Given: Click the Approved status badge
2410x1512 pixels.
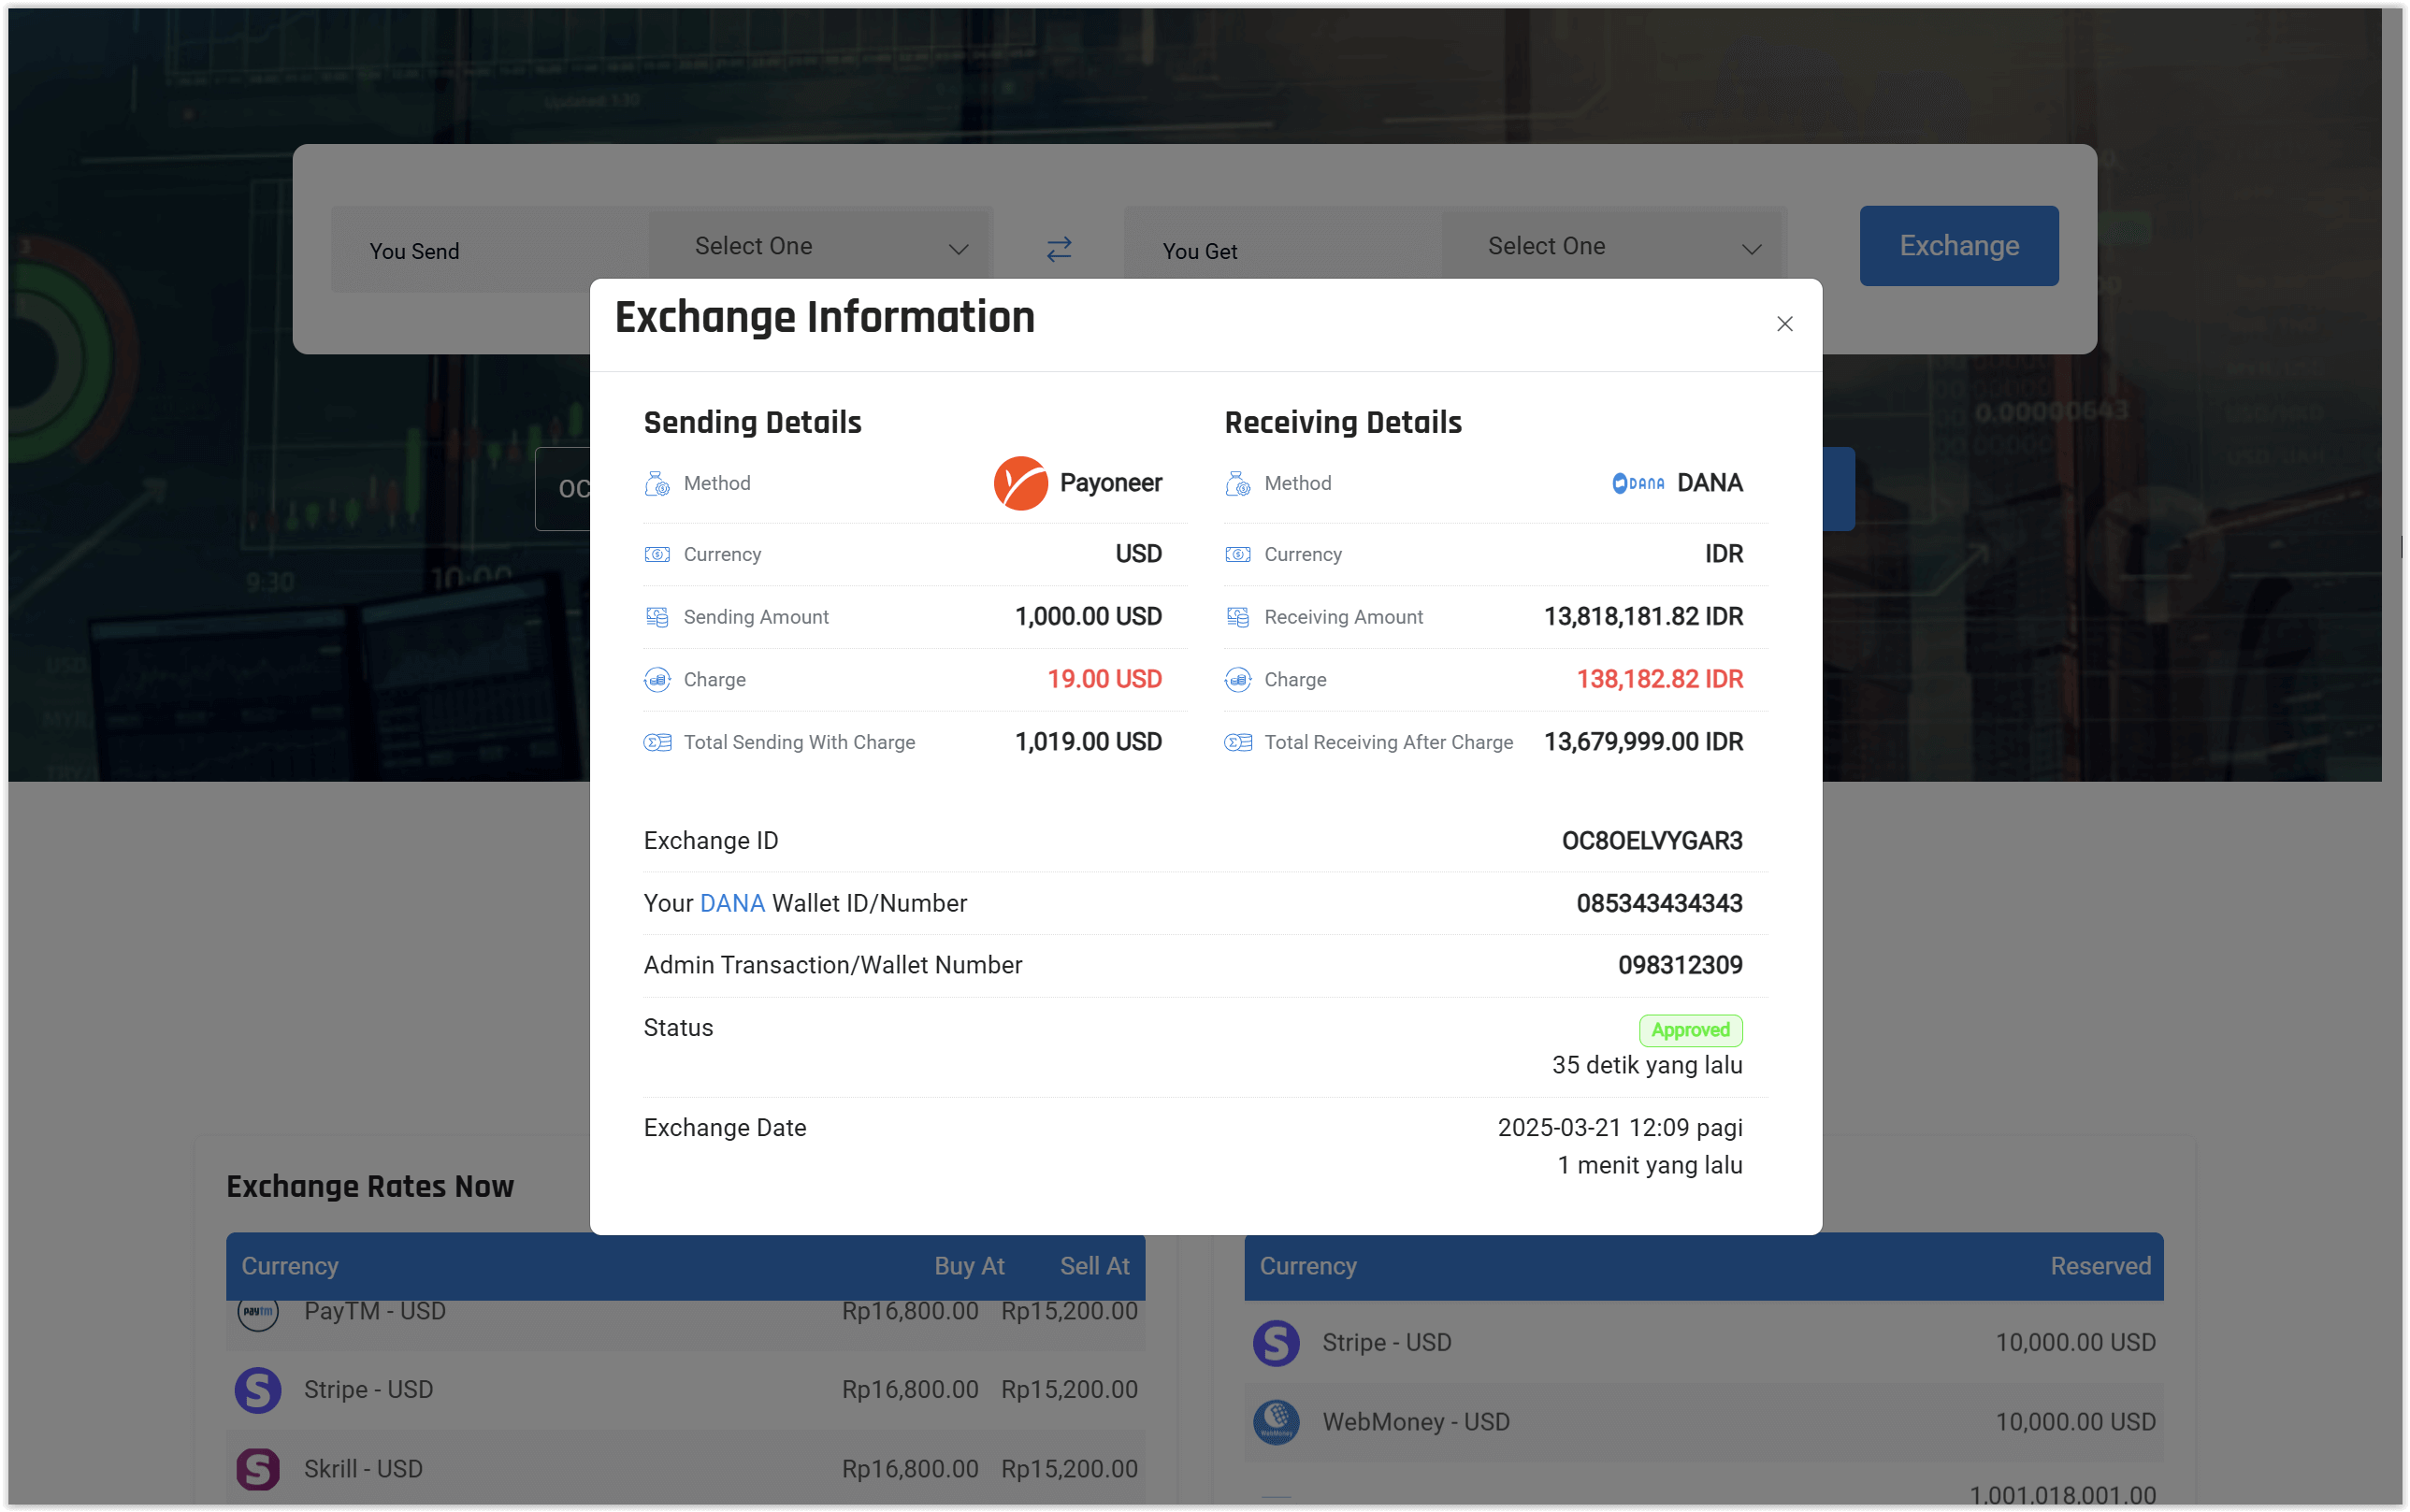Looking at the screenshot, I should [x=1690, y=1030].
